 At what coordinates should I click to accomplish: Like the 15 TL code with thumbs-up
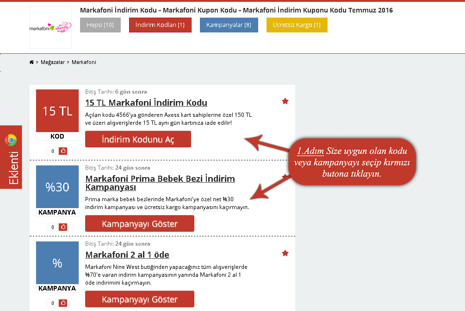63,151
